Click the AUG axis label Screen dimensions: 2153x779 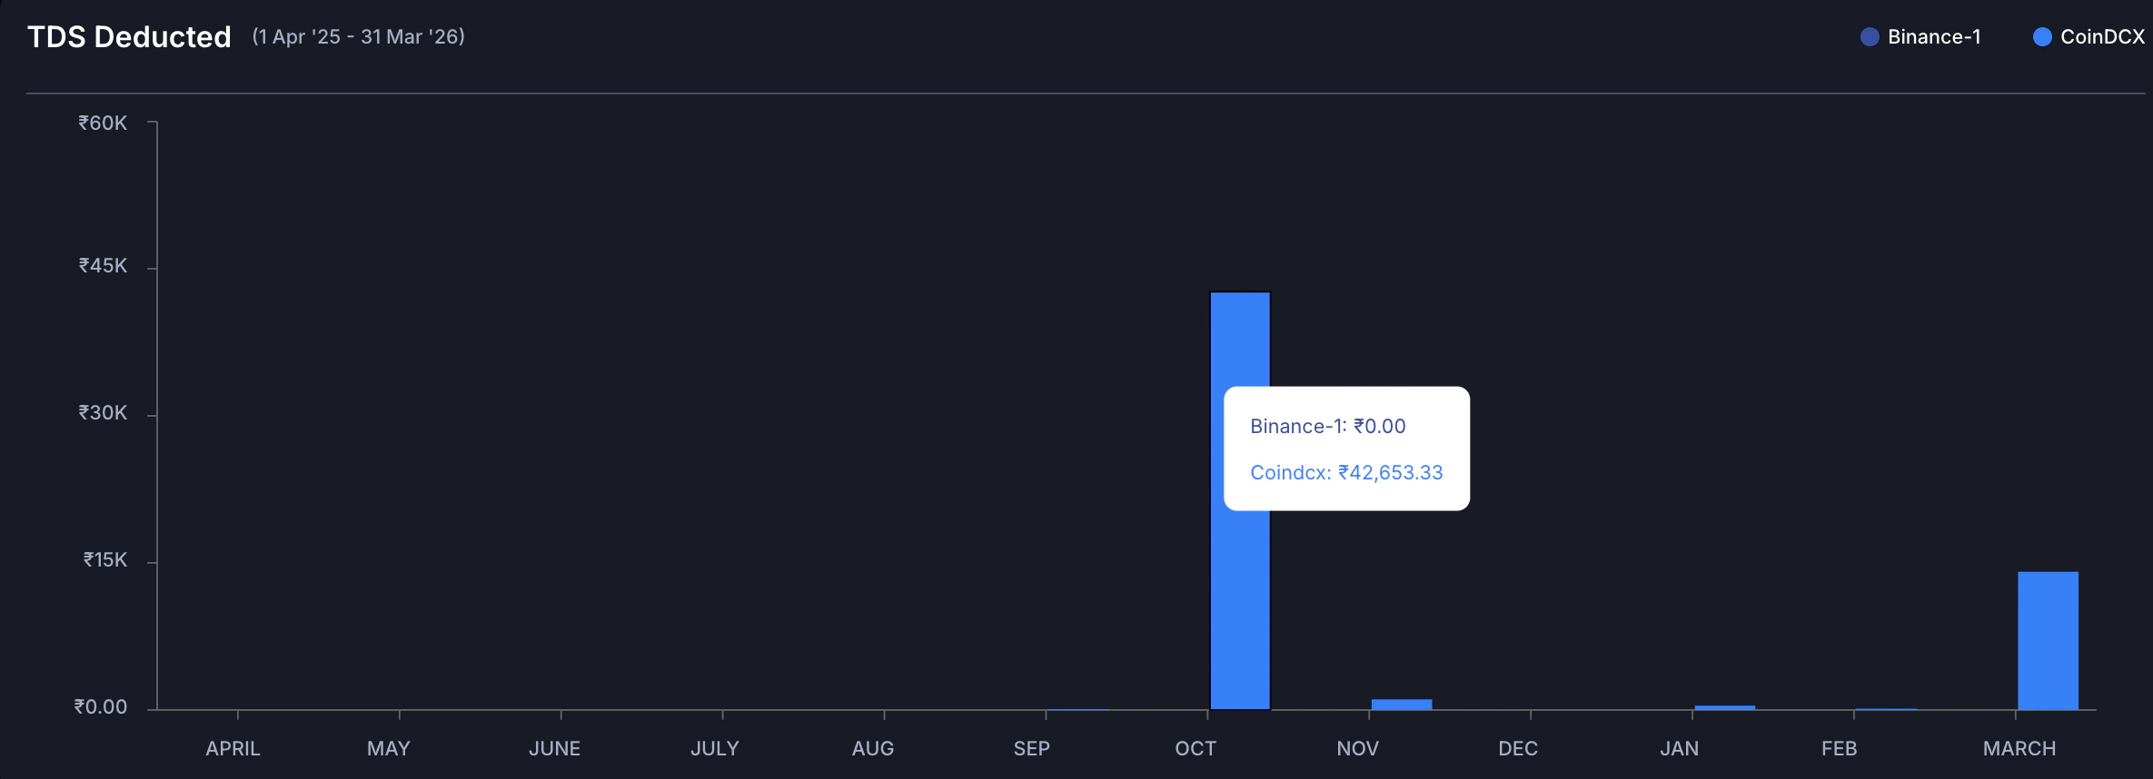point(873,749)
